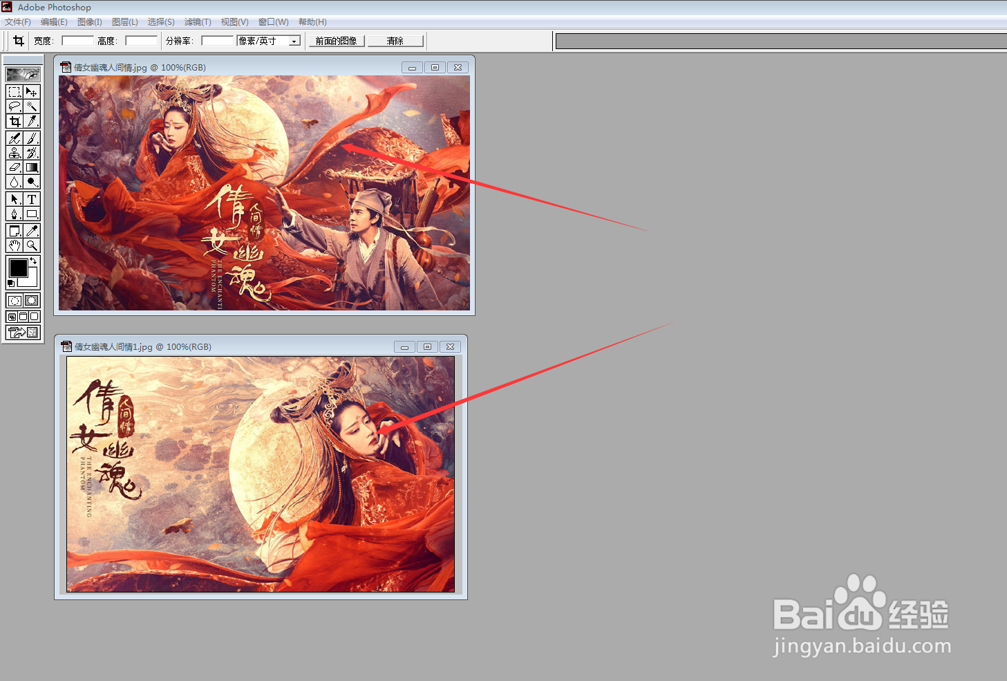Minimize the 倩女幽魂人间情1.jpg document window
Image resolution: width=1007 pixels, height=681 pixels.
point(405,346)
